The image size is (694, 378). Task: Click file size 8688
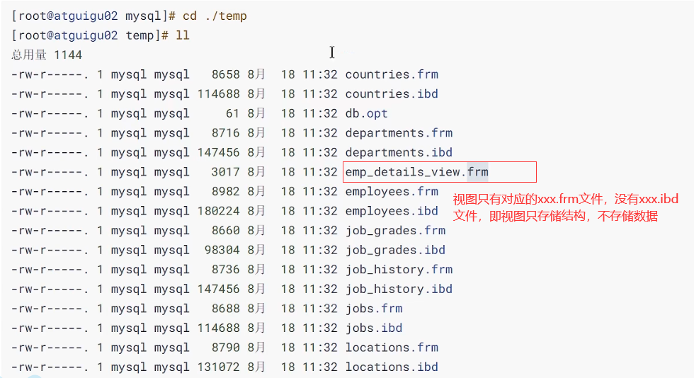coord(226,309)
